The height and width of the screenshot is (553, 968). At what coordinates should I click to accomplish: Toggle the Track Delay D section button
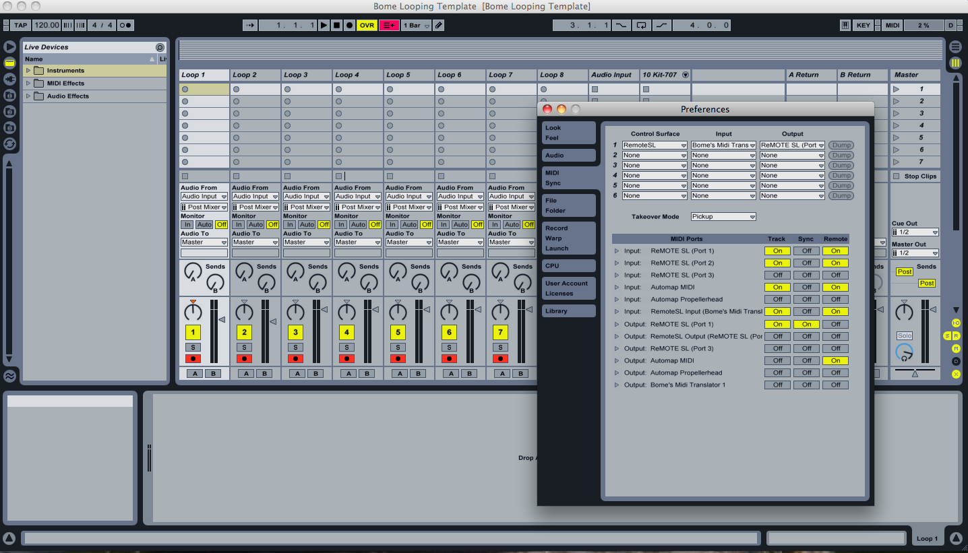coord(956,361)
